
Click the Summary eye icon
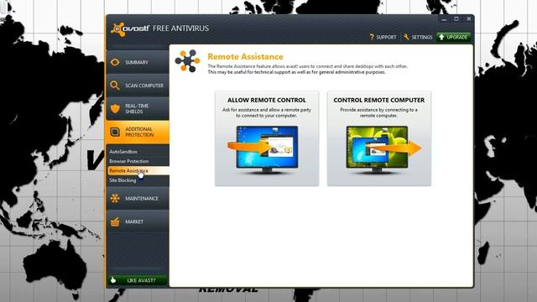[115, 62]
